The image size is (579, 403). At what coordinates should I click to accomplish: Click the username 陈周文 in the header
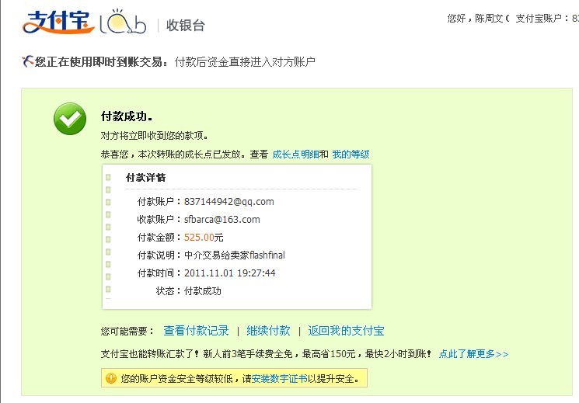[489, 19]
